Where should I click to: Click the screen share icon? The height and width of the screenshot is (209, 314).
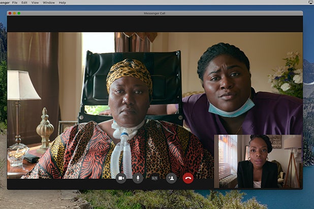coord(154,178)
